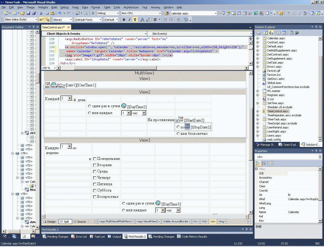Check the Понедельник checkbox
The width and height of the screenshot is (324, 247).
[95, 159]
